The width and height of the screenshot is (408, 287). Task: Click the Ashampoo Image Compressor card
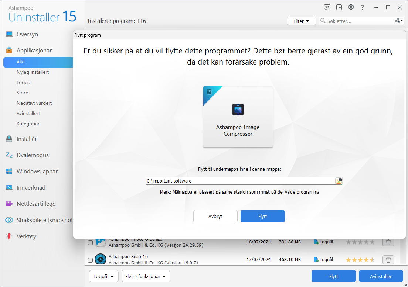point(238,117)
